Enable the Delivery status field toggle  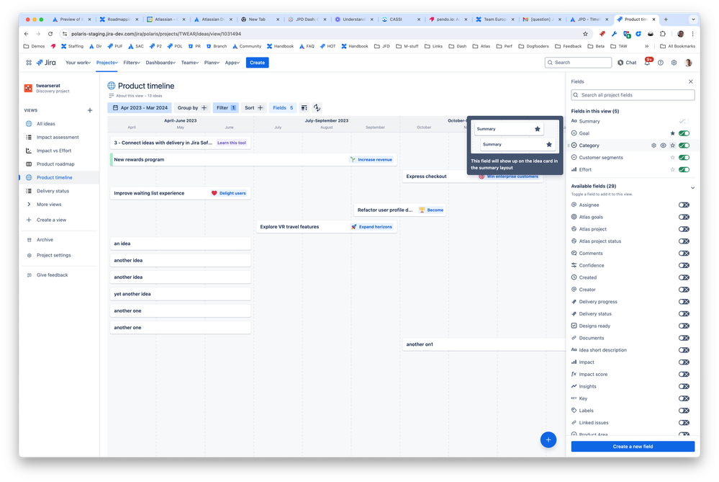(x=684, y=314)
